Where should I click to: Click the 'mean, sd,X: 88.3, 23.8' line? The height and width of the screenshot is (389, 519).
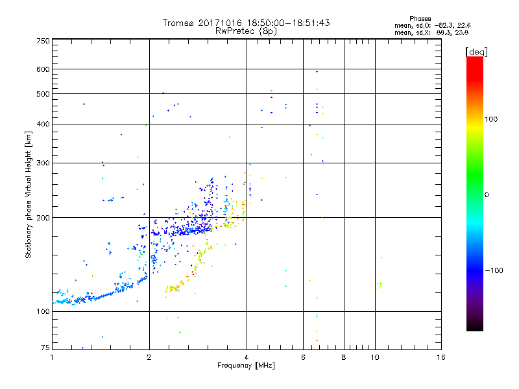click(431, 32)
